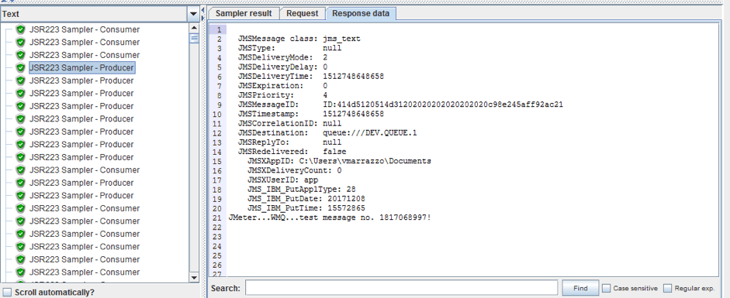Select the Response data tab

coord(361,13)
